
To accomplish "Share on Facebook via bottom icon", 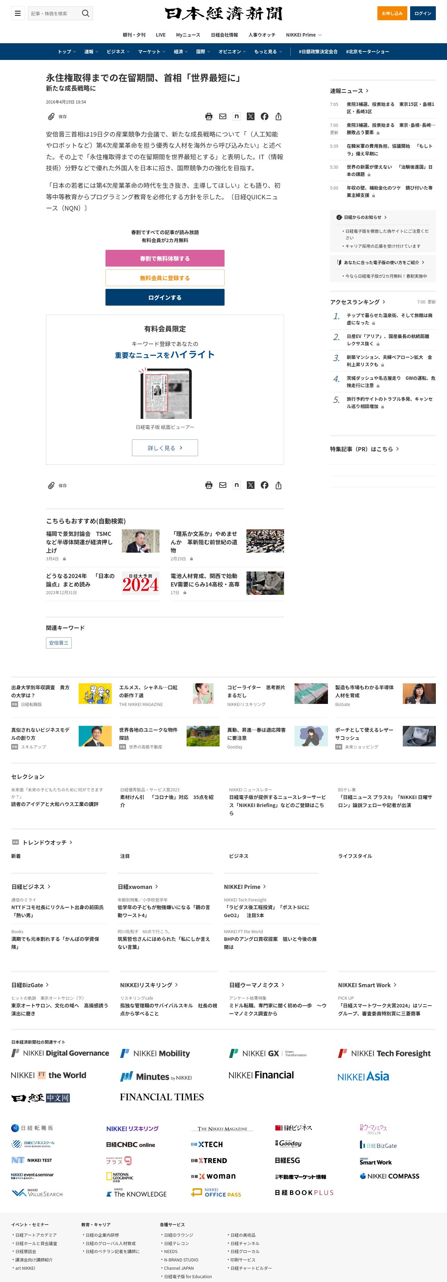I will [265, 485].
